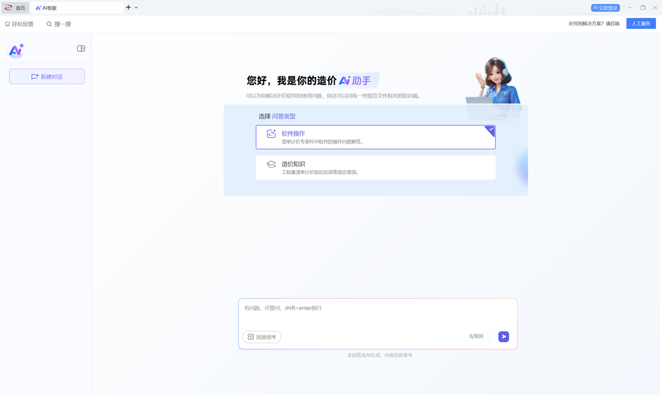662x395 pixels.
Task: Click the 搜一搜 magnifier search icon
Action: tap(49, 24)
